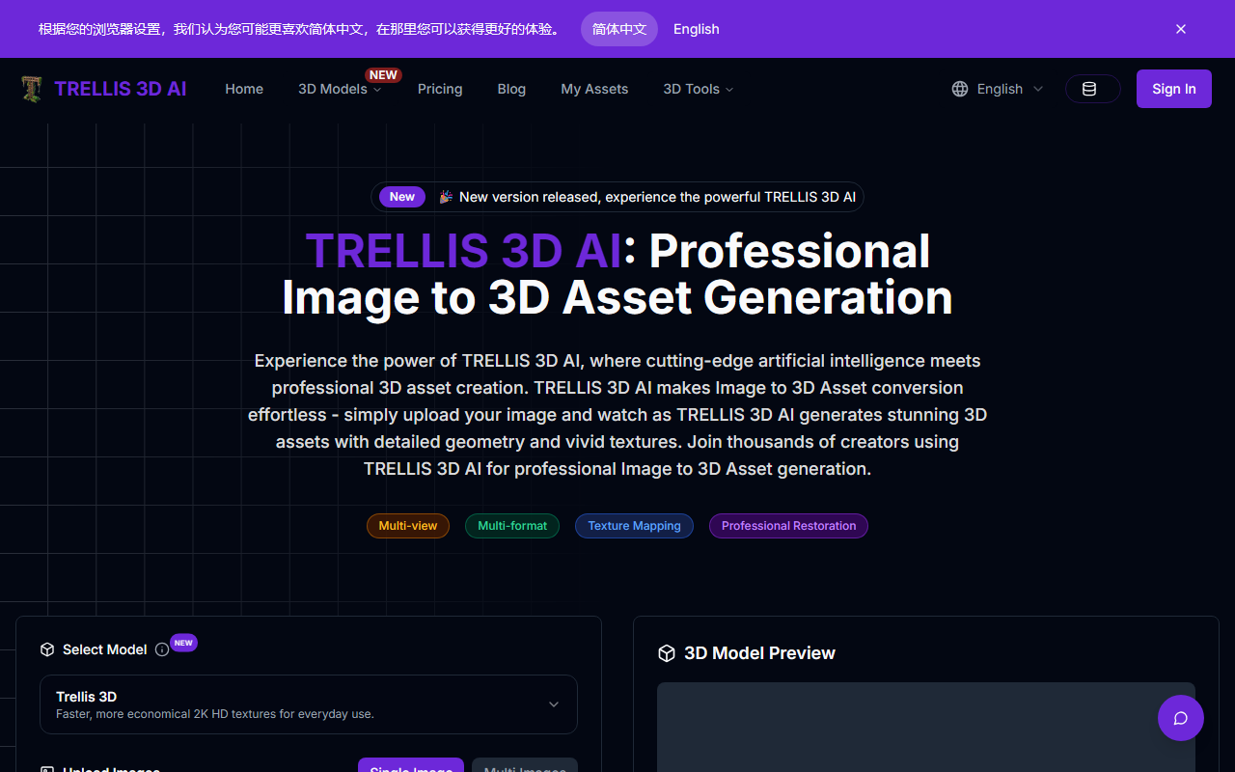Click the NEW badge above 3D Models

point(383,74)
